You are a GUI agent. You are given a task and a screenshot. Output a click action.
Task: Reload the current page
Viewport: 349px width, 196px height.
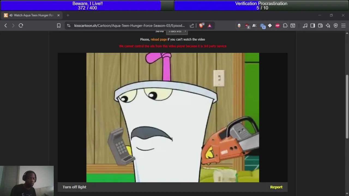coord(21,26)
